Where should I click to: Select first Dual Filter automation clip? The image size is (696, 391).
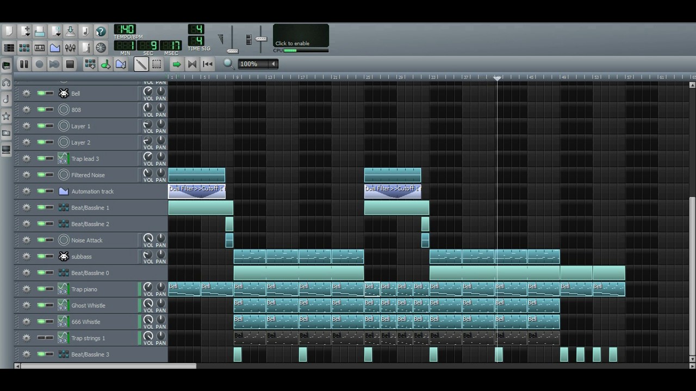click(x=197, y=191)
